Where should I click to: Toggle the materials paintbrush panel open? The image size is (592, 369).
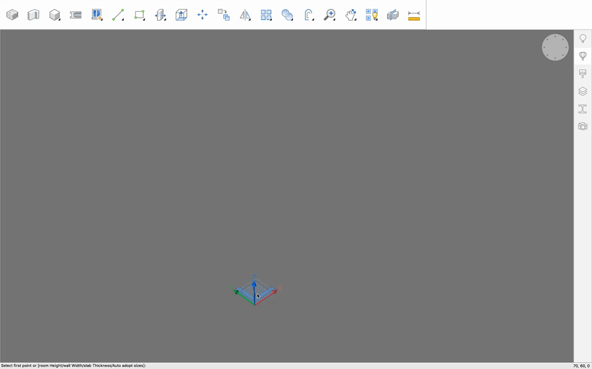pos(583,73)
